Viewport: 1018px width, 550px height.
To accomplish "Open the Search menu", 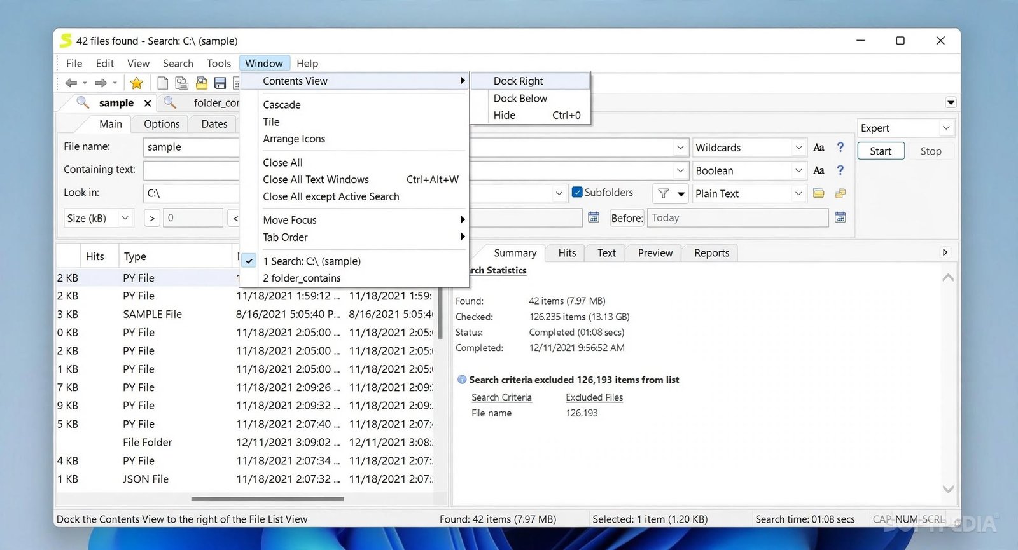I will tap(178, 64).
